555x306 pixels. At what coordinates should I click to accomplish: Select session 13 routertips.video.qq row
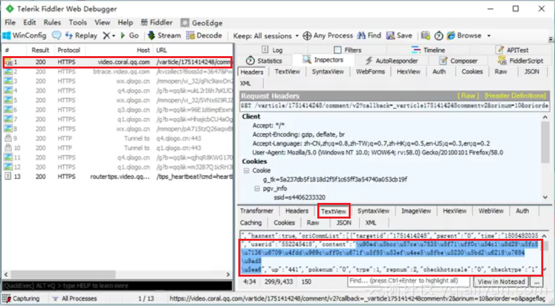(x=118, y=177)
